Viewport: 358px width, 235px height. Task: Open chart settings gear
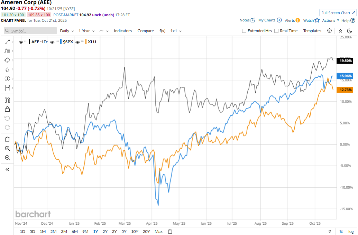pyautogui.click(x=329, y=30)
